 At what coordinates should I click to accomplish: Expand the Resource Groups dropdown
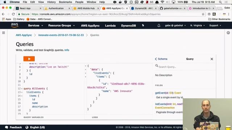61,26
